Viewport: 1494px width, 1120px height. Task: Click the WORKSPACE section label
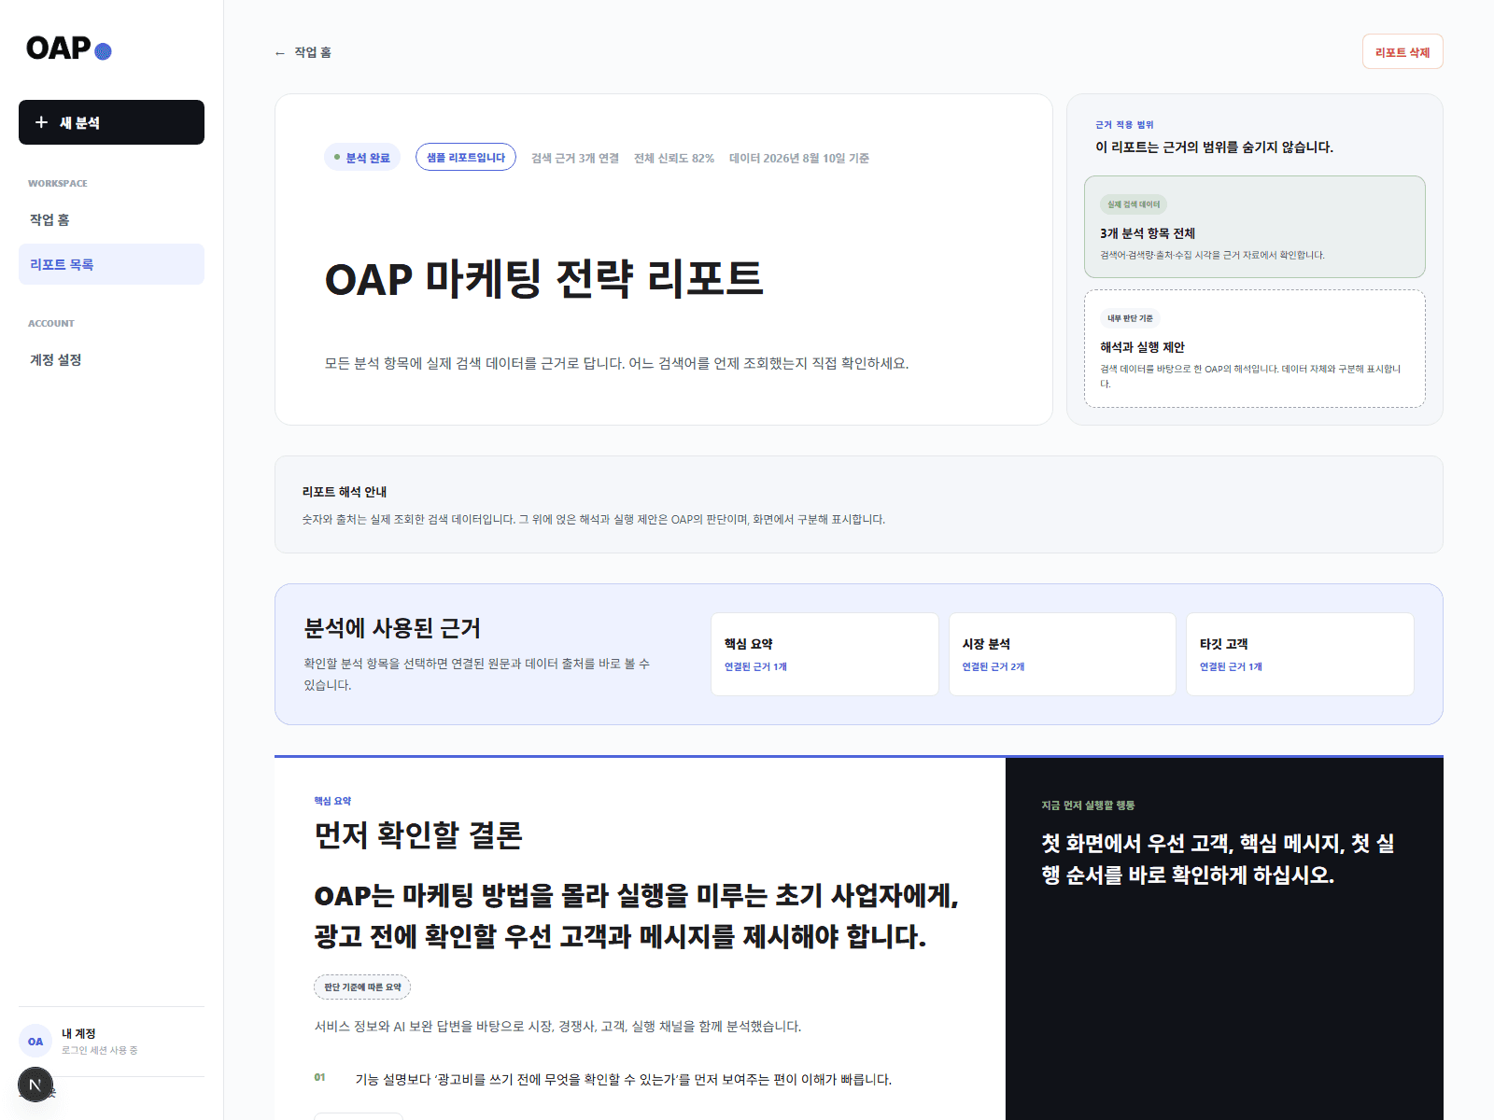[x=58, y=184]
